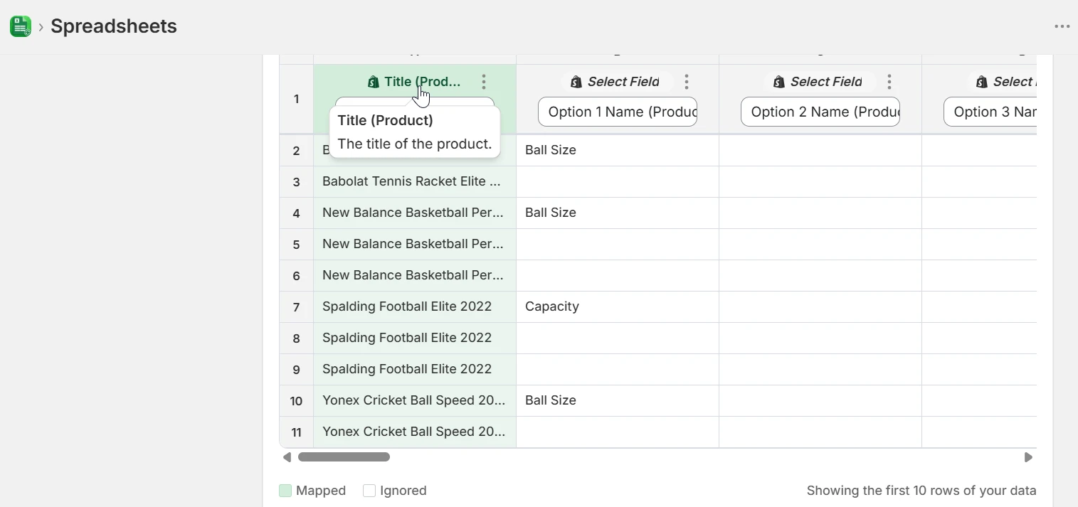Click Spalding Football Elite 2022 in row 9
The width and height of the screenshot is (1078, 507).
tap(415, 369)
